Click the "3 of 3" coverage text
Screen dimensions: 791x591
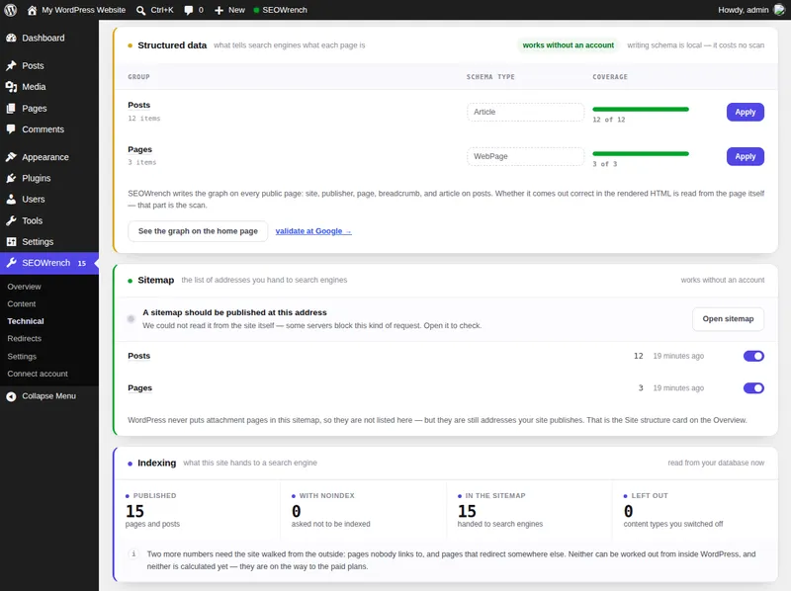pos(604,164)
